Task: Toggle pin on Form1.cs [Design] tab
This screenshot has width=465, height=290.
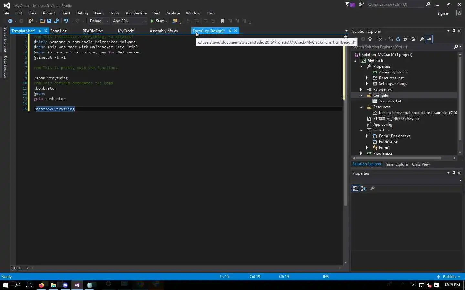Action: [x=230, y=31]
